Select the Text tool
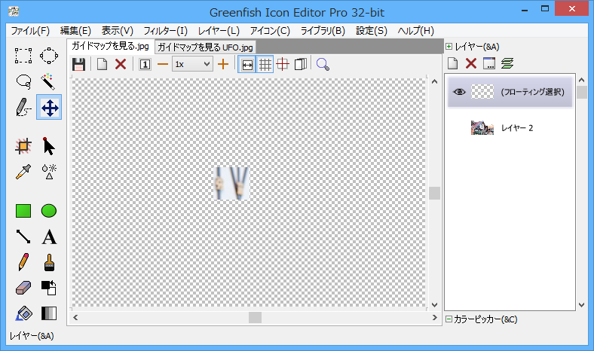594x351 pixels. [49, 237]
